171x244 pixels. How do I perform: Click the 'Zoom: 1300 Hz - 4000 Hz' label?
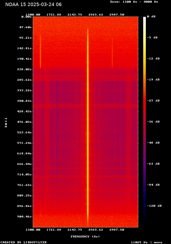(134, 2)
